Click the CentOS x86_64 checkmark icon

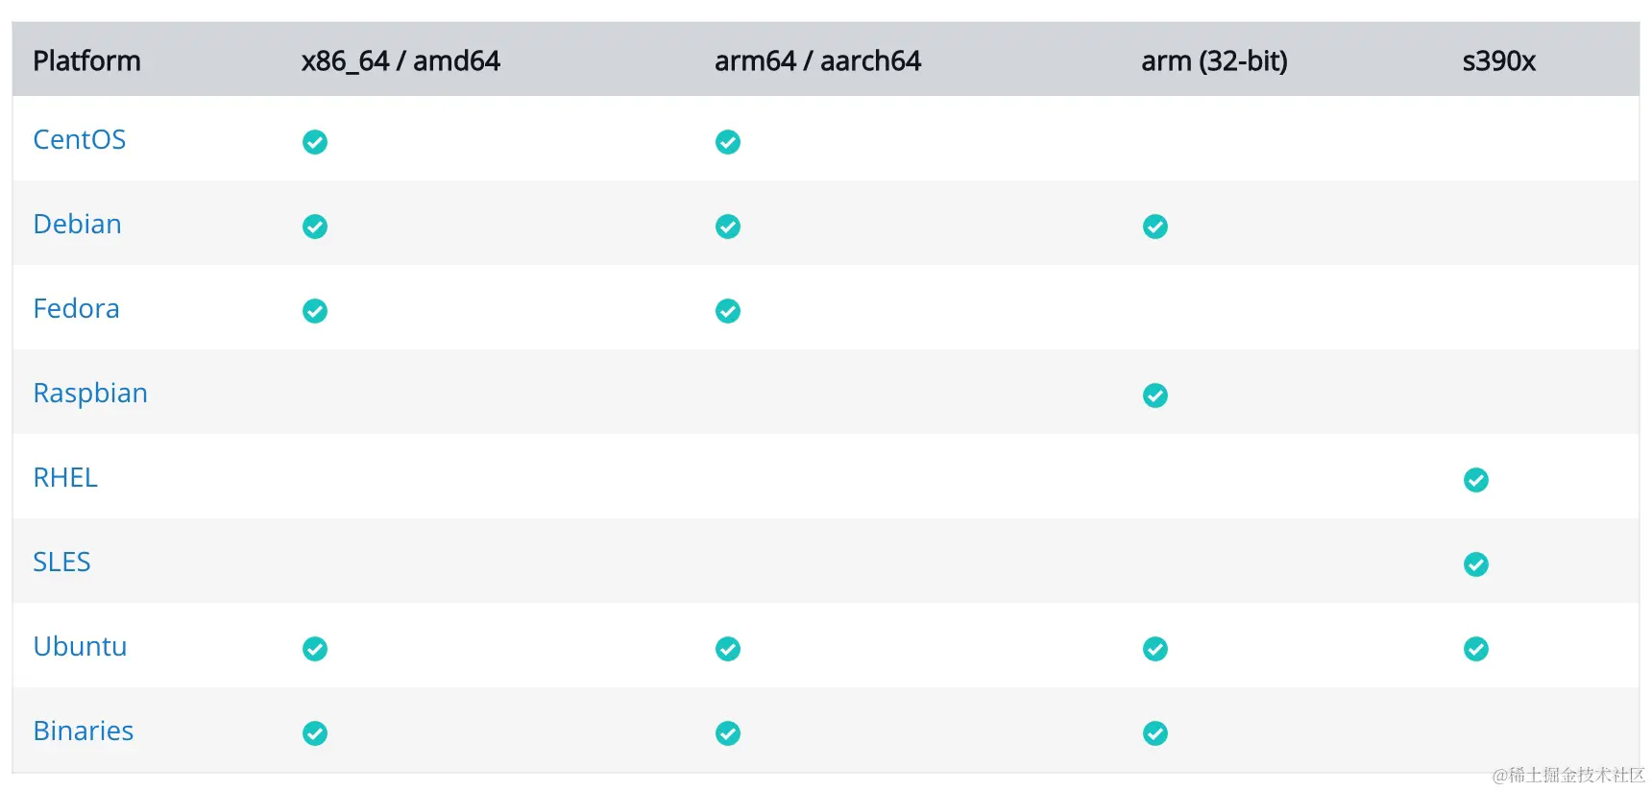pyautogui.click(x=315, y=142)
